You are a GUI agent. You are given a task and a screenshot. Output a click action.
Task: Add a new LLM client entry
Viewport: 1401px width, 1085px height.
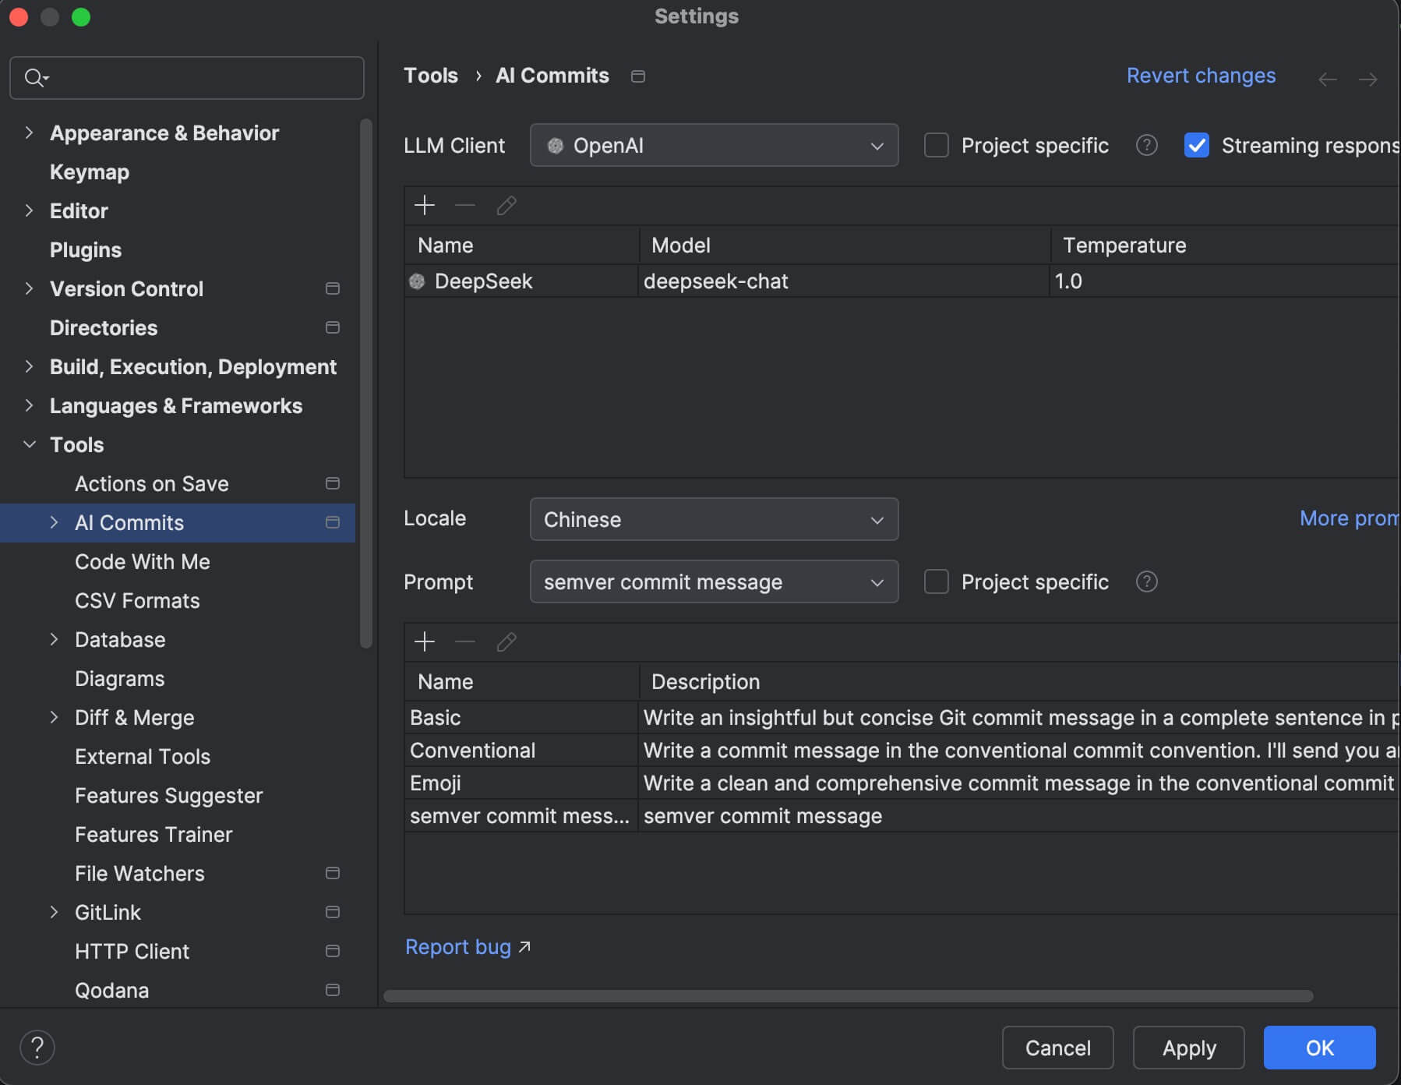pos(425,205)
